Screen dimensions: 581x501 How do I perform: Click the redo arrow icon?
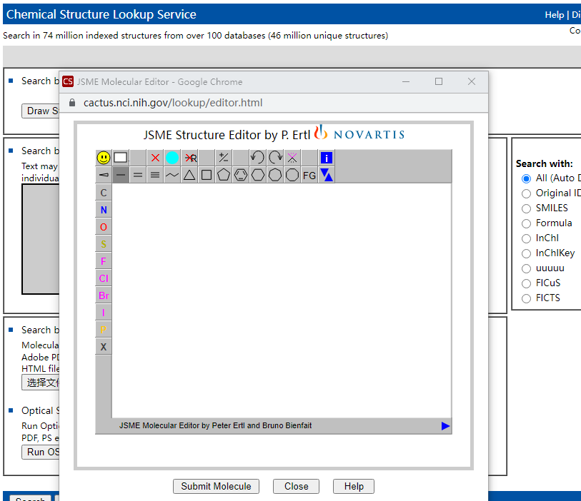275,158
